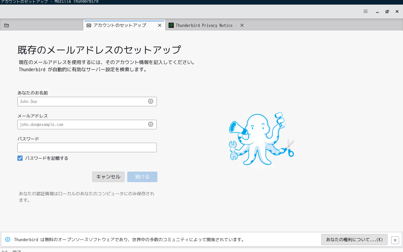Click the octopus mascot illustration
The image size is (403, 252).
click(261, 140)
